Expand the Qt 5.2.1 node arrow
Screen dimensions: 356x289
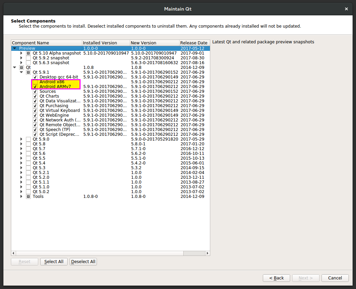(x=22, y=173)
